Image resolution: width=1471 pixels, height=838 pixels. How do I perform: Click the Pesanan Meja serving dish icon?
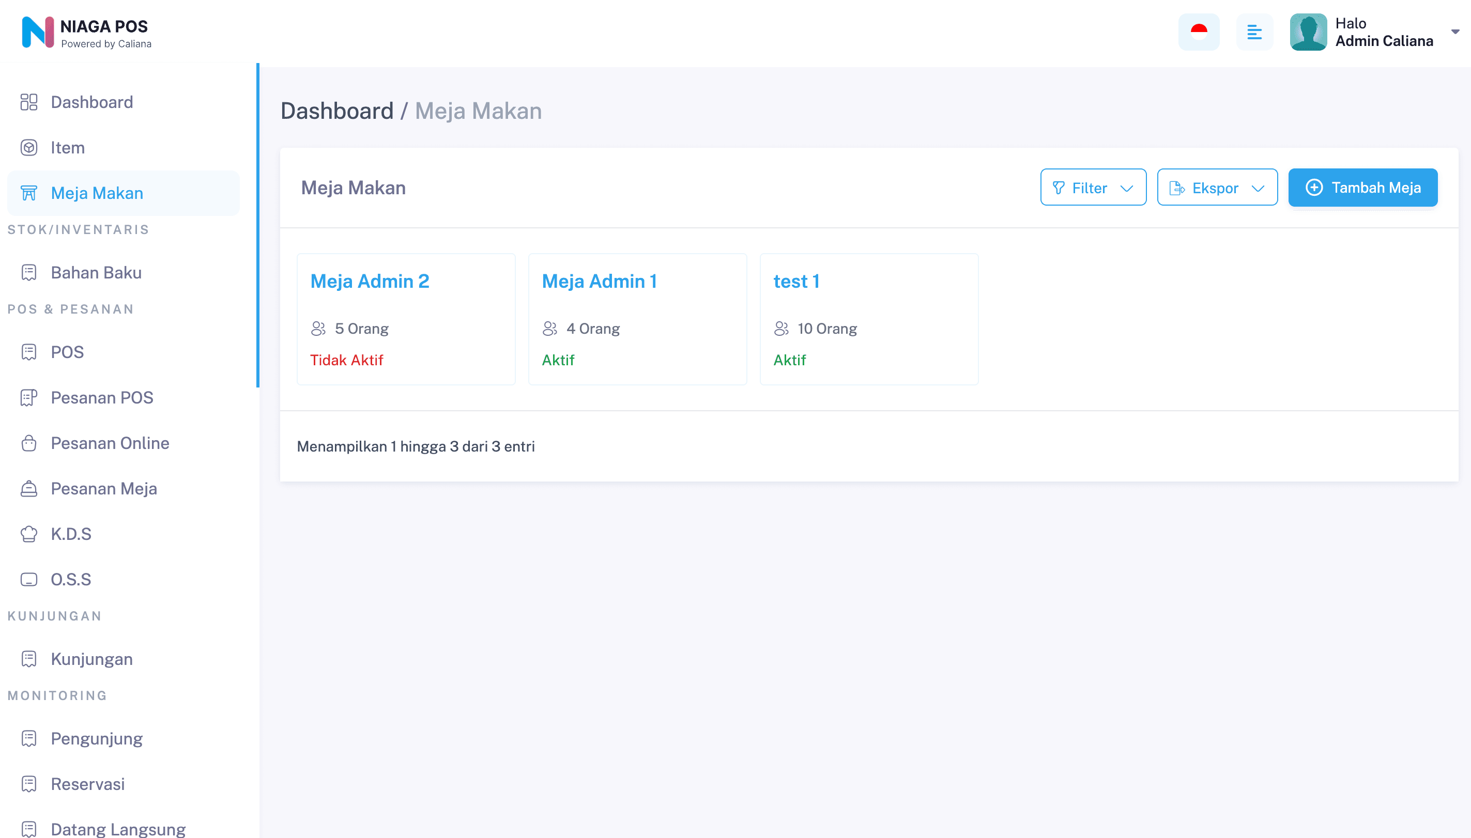click(29, 488)
